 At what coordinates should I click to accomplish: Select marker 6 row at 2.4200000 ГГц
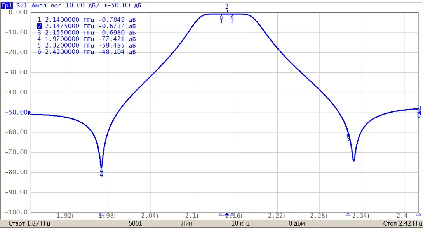[86, 52]
